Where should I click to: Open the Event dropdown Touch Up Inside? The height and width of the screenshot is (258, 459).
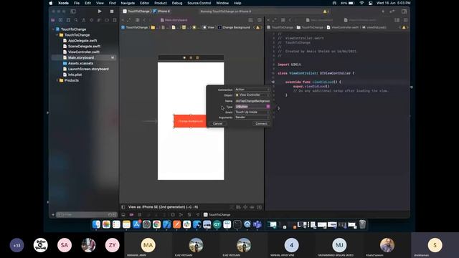coord(252,112)
